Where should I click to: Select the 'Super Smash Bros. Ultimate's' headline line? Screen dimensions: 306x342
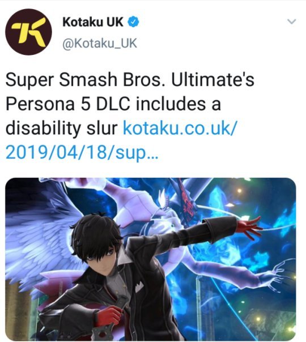coord(130,79)
